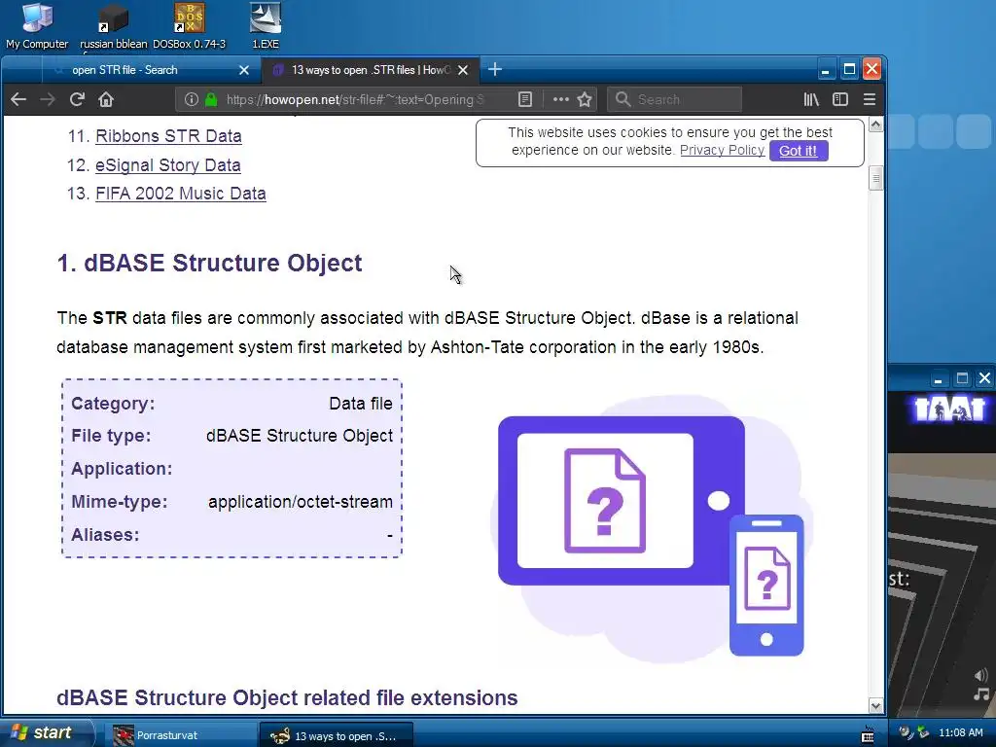Select '13 ways to open .S...' taskbar item
The image size is (996, 747).
click(337, 735)
